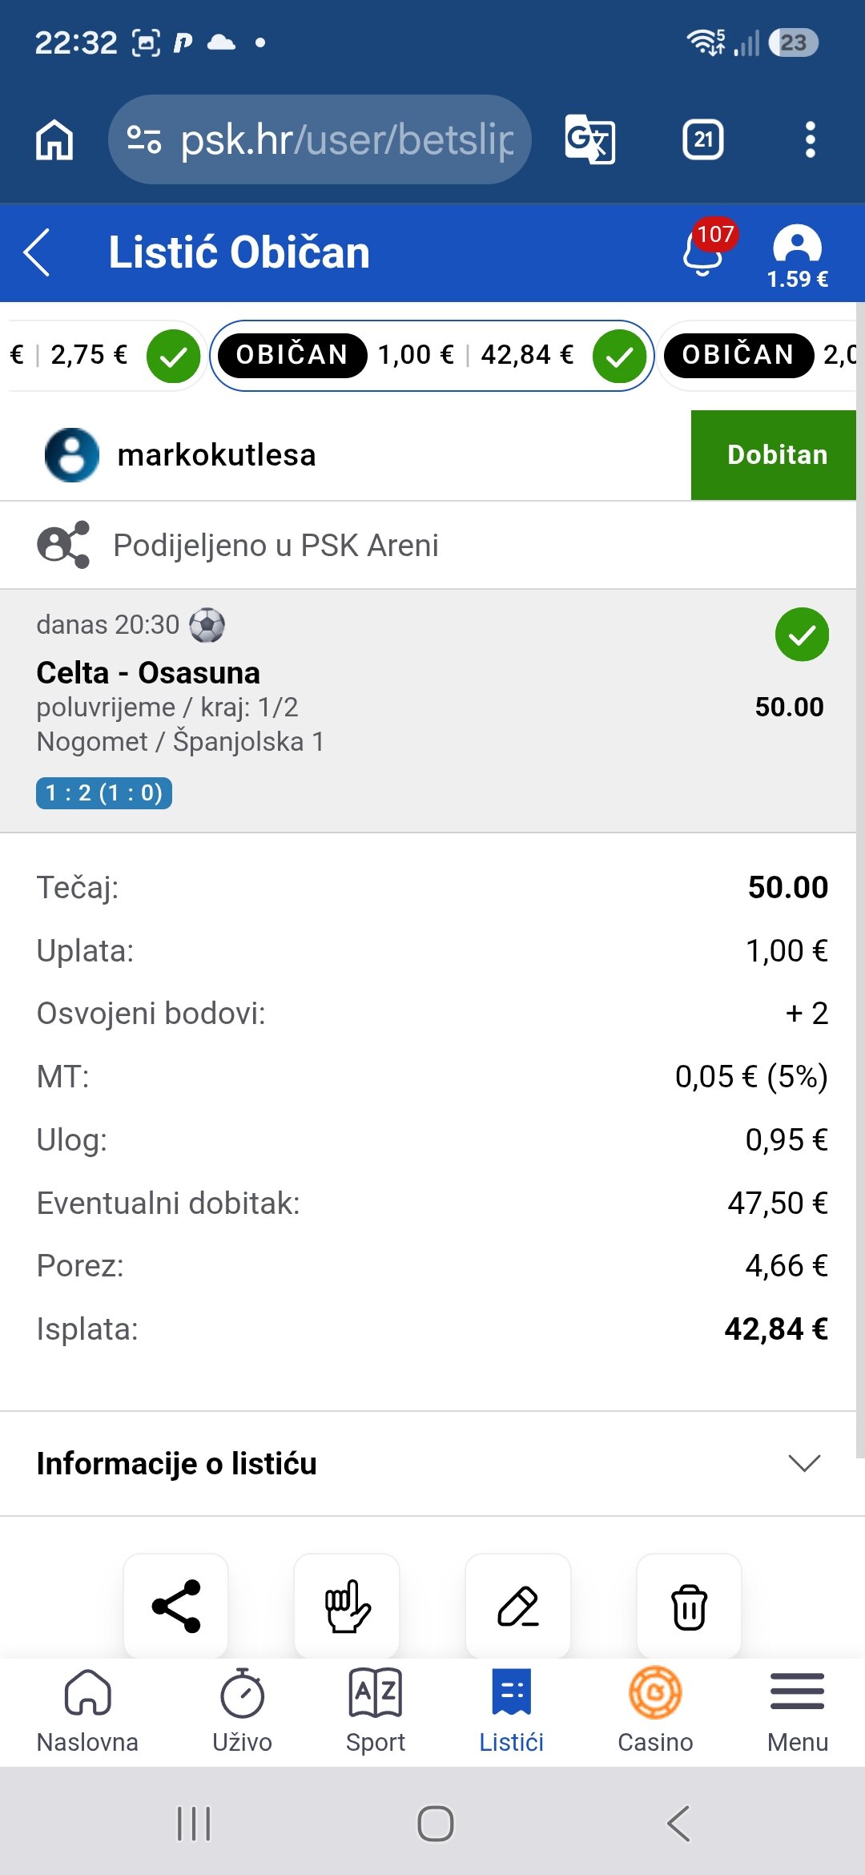Tap the pencil edit betslip icon
Viewport: 865px width, 1875px height.
click(518, 1606)
